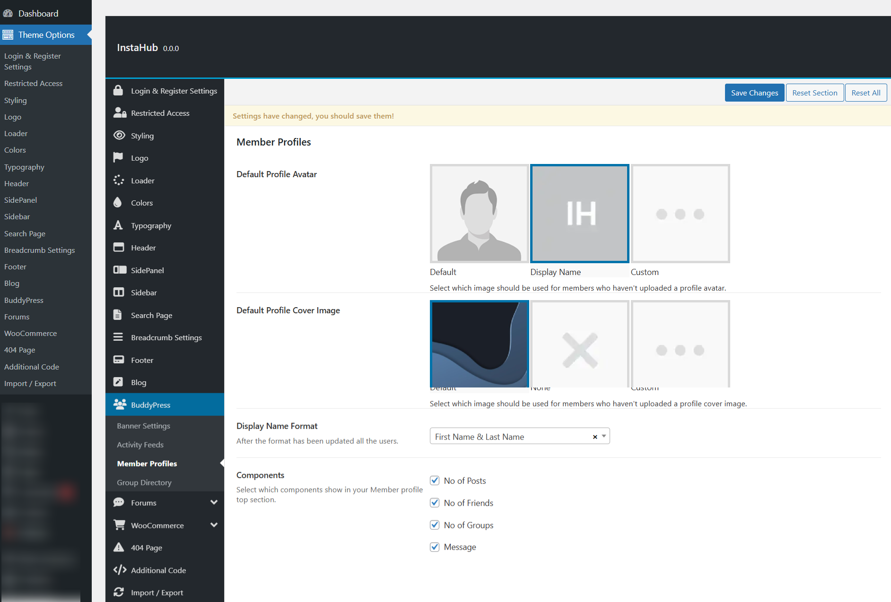Screen dimensions: 891x602
Task: Open the Activity Feeds submenu item
Action: pos(140,445)
